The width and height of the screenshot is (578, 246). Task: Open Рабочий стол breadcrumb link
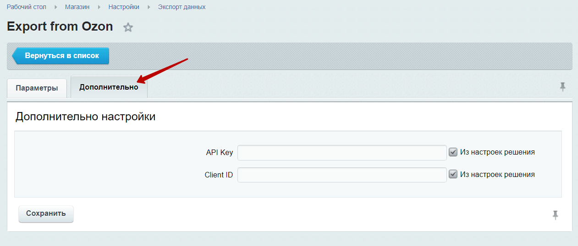[x=27, y=7]
